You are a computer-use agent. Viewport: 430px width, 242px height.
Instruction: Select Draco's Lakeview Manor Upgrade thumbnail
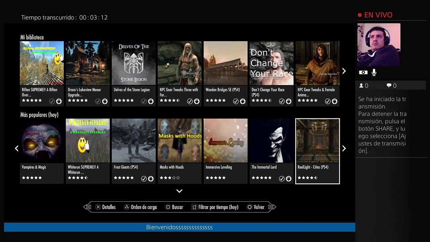click(x=88, y=63)
